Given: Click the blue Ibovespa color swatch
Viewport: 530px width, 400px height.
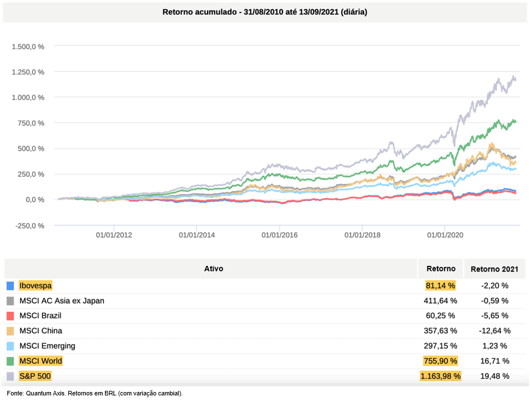Looking at the screenshot, I should 10,286.
